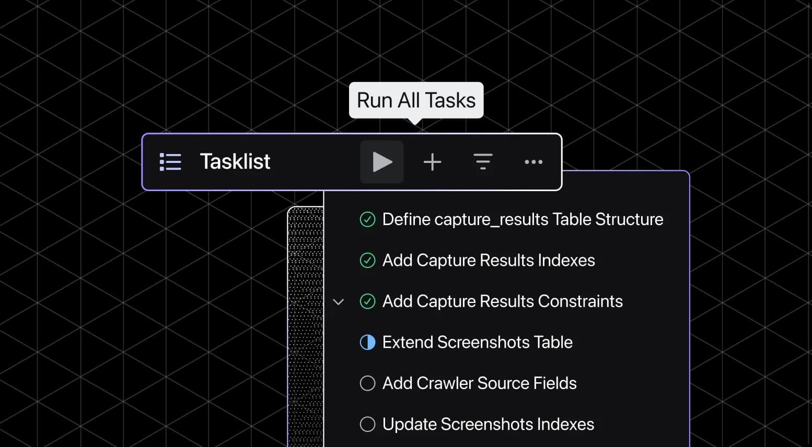
Task: Click the green checkmark on Add Capture Results Indexes
Action: pos(367,260)
